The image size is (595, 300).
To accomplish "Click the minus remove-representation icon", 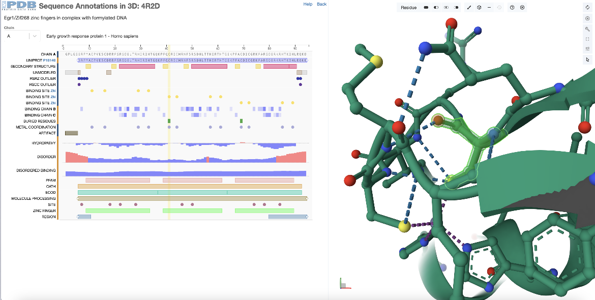I will [489, 8].
